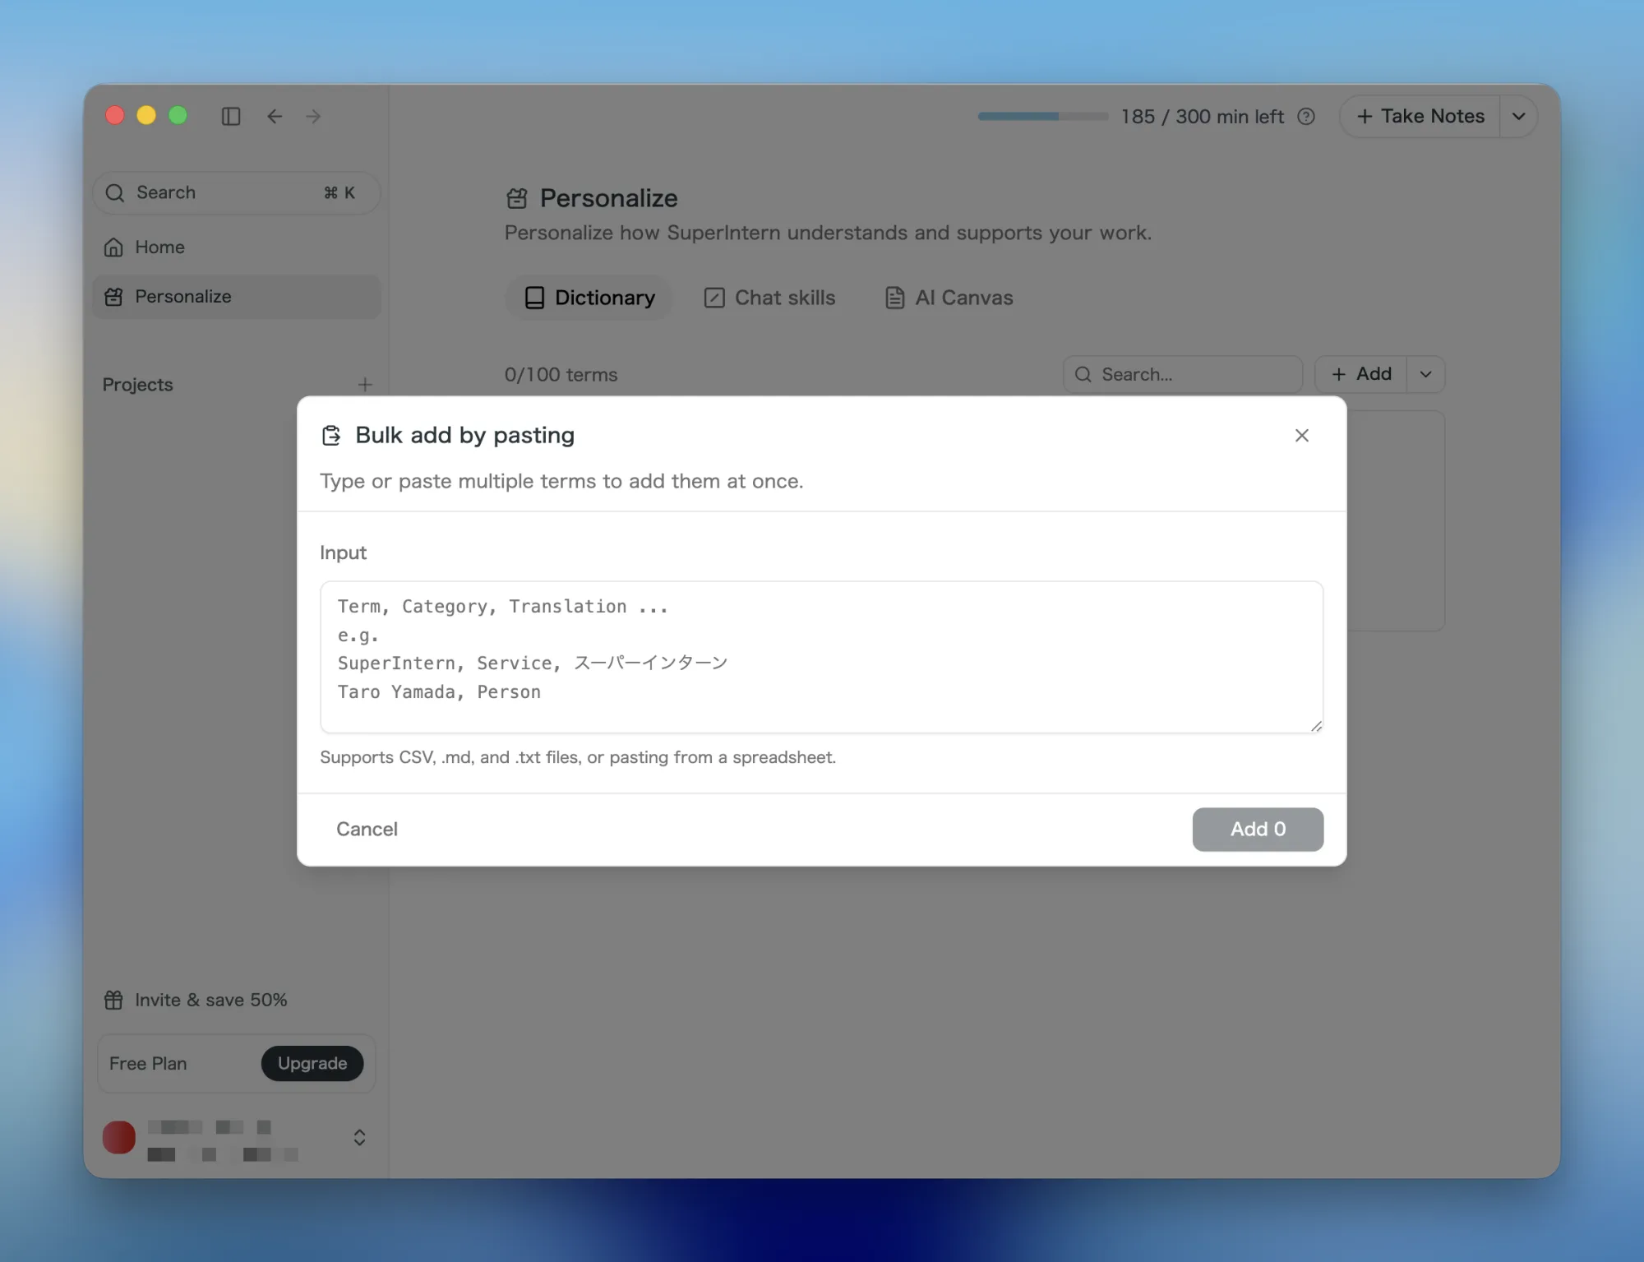
Task: Click the magnifier icon in sidebar search
Action: click(115, 192)
